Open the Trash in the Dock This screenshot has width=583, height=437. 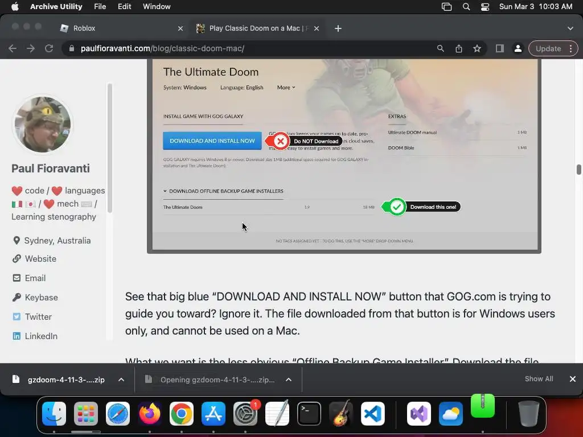coord(529,414)
